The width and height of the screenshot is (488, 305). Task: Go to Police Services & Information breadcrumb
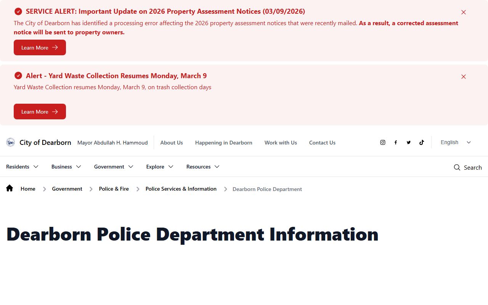[181, 189]
